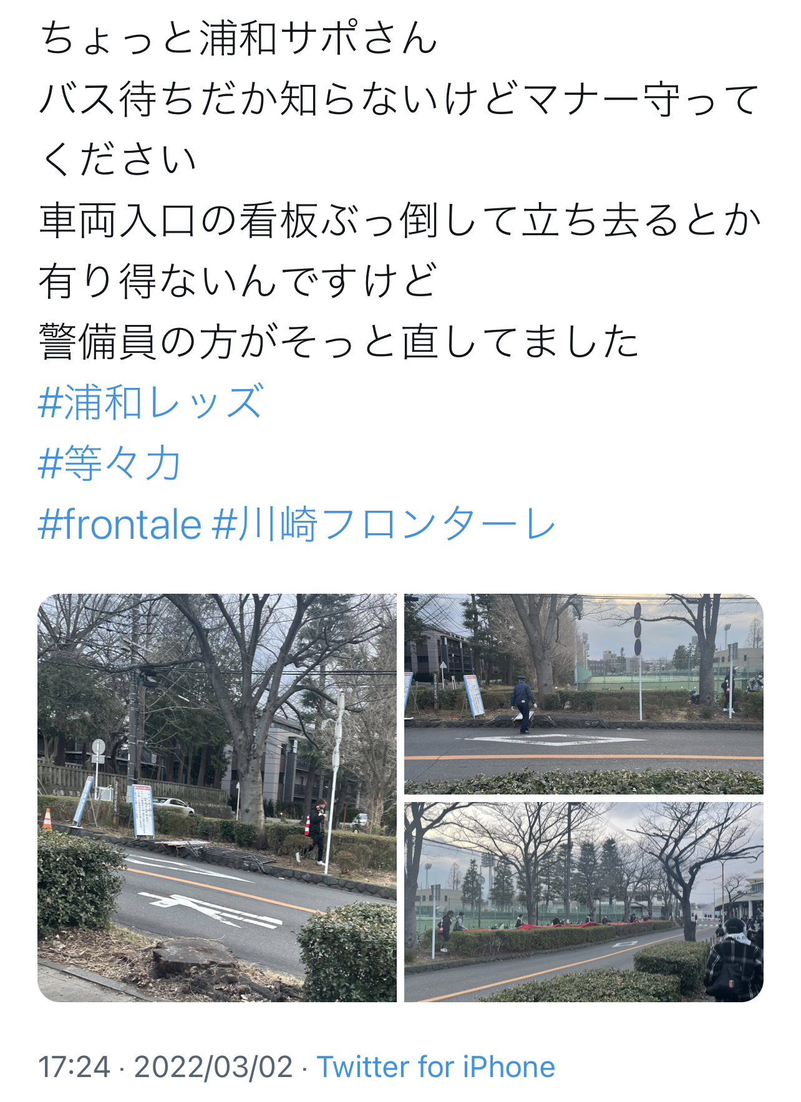Select the text line ください

pyautogui.click(x=118, y=159)
